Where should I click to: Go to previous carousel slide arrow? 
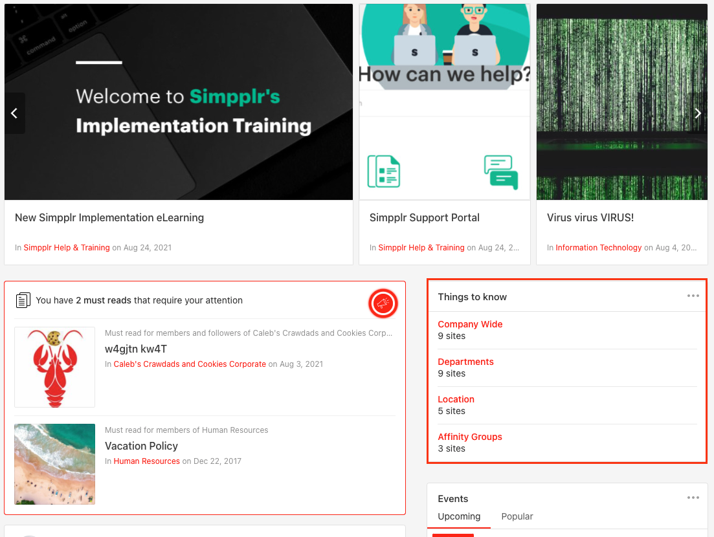click(x=15, y=113)
